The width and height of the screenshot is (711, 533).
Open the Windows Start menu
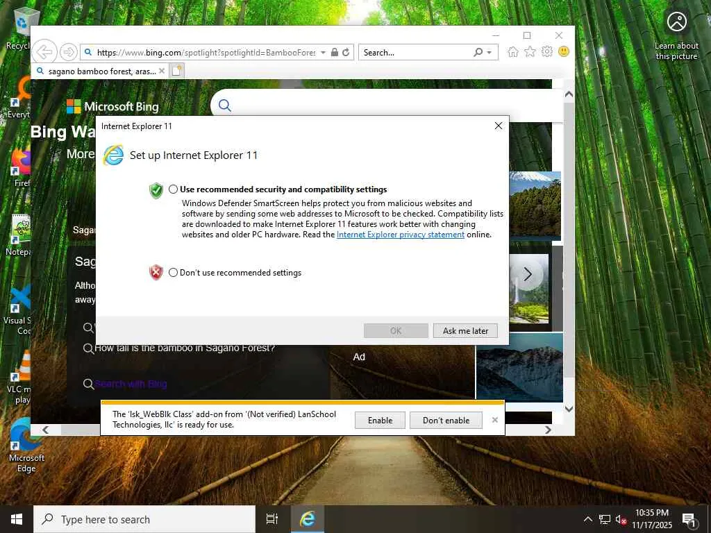pyautogui.click(x=17, y=519)
